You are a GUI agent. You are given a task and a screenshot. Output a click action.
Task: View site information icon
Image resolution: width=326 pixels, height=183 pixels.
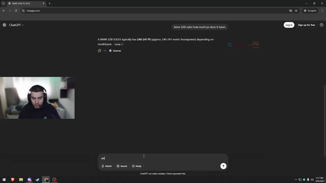click(x=23, y=11)
